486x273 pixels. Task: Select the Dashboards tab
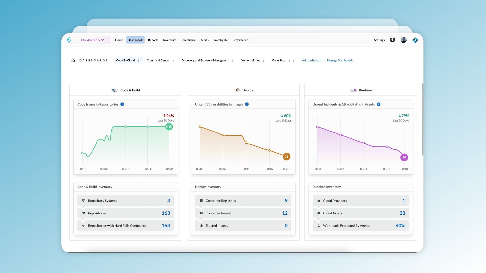tap(135, 40)
